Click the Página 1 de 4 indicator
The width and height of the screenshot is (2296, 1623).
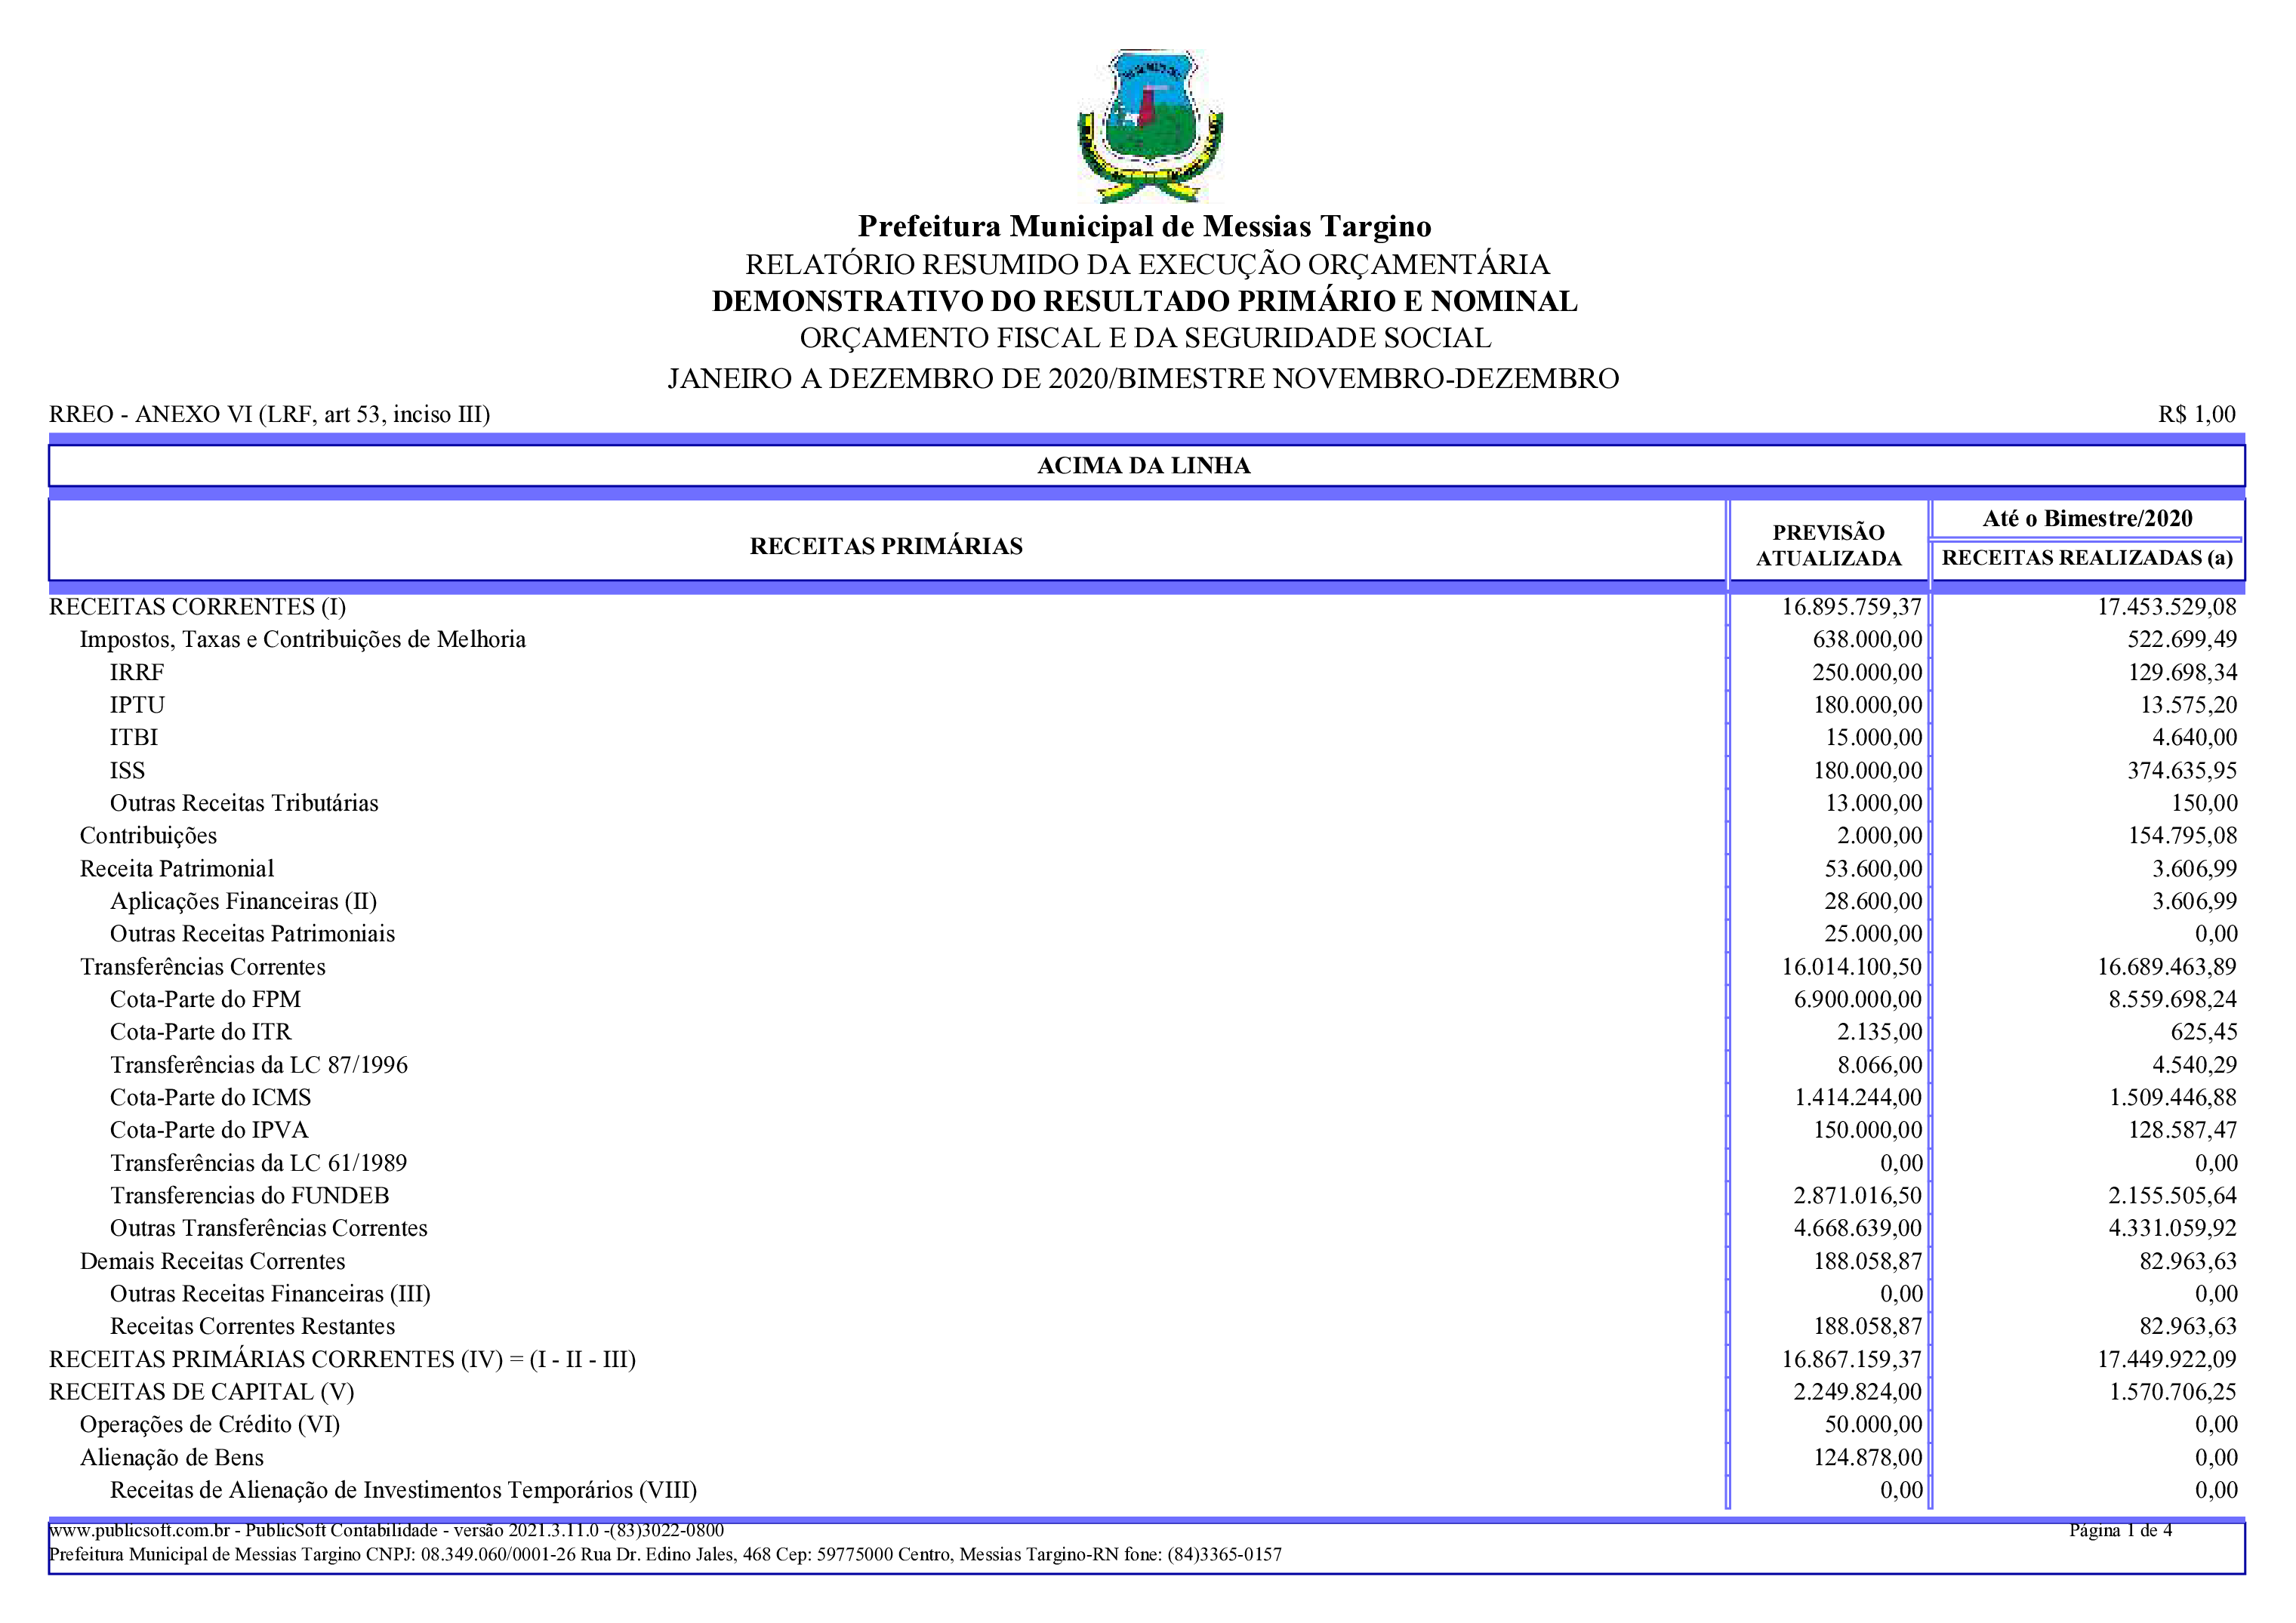tap(2120, 1530)
